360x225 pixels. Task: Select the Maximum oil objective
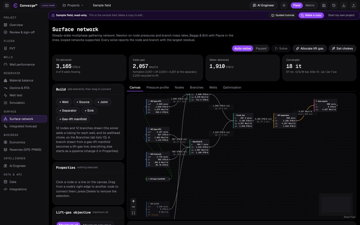tap(68, 224)
